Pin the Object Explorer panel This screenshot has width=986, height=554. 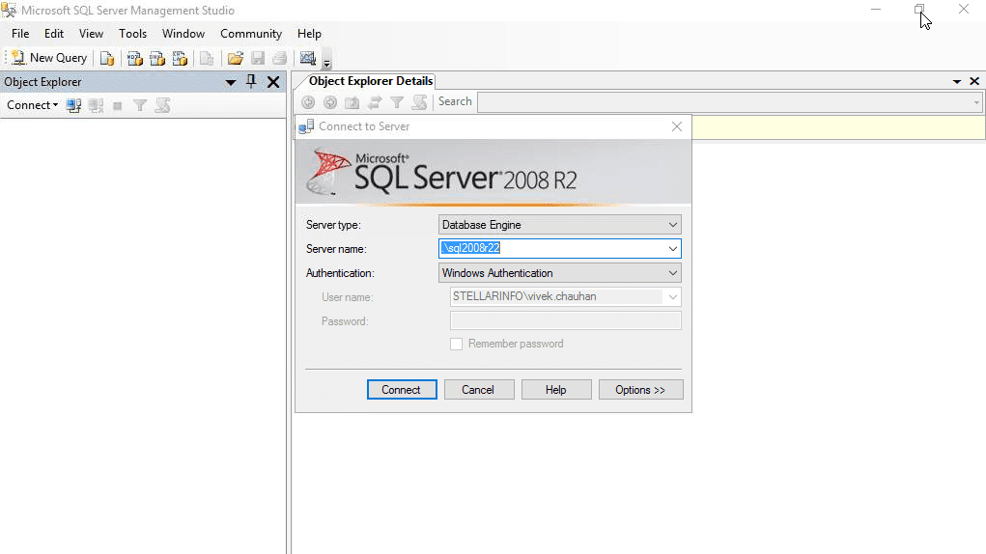click(x=251, y=82)
